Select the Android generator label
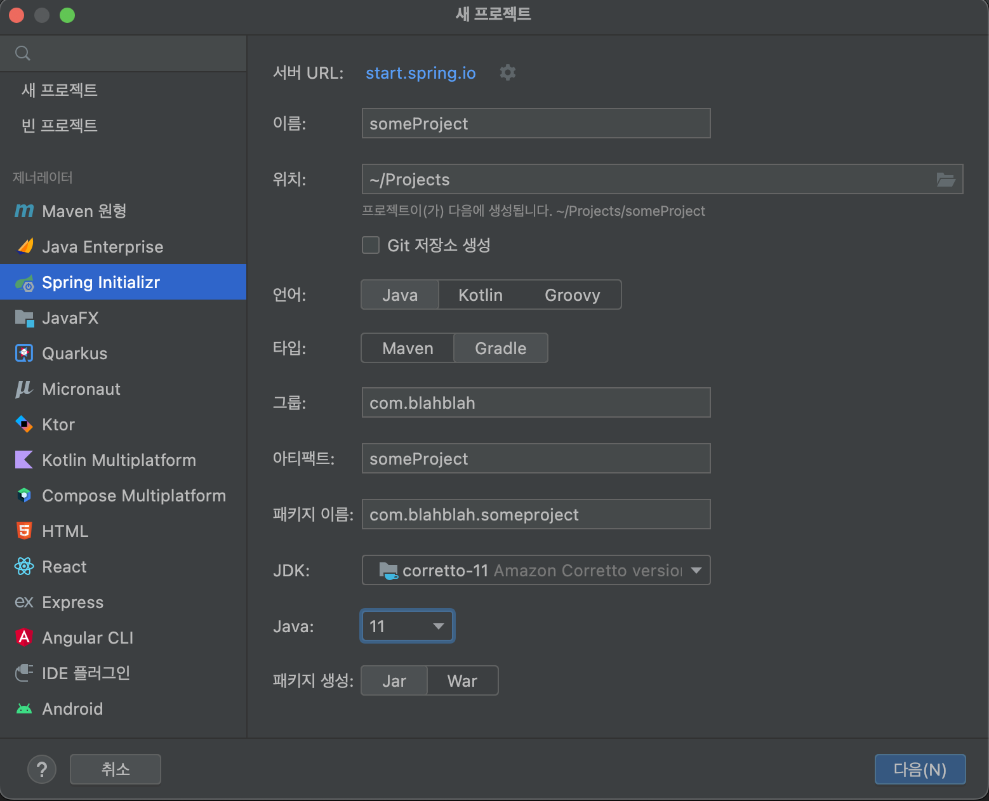Image resolution: width=989 pixels, height=801 pixels. [72, 709]
